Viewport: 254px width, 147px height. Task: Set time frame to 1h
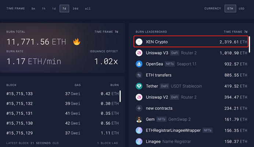[44, 8]
